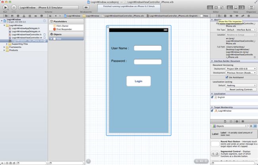
Task: Toggle the document outline dock button
Action: click(89, 161)
